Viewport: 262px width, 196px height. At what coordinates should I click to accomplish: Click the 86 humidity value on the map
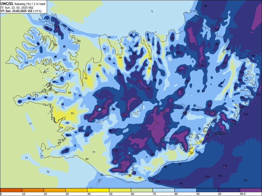click(x=67, y=123)
